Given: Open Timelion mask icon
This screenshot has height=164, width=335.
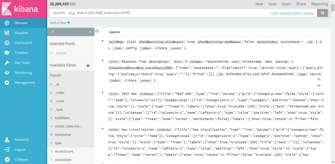Looking at the screenshot, I should (x=7, y=53).
